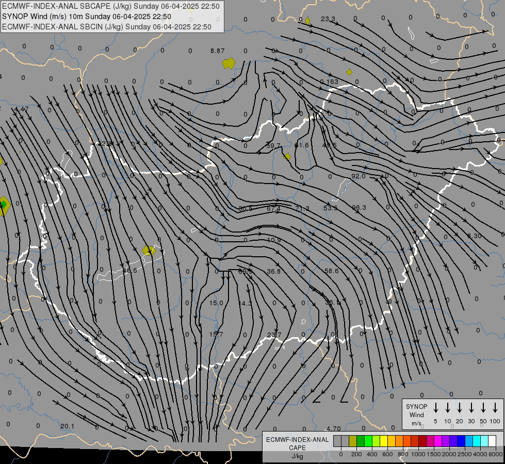Click the 15.7 value on the map
This screenshot has width=505, height=464.
pyautogui.click(x=216, y=335)
